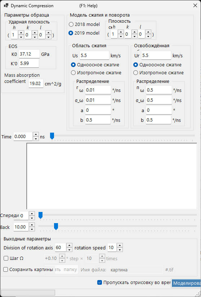
Task: Increase k of Ударная плоскость
Action: (35, 33)
